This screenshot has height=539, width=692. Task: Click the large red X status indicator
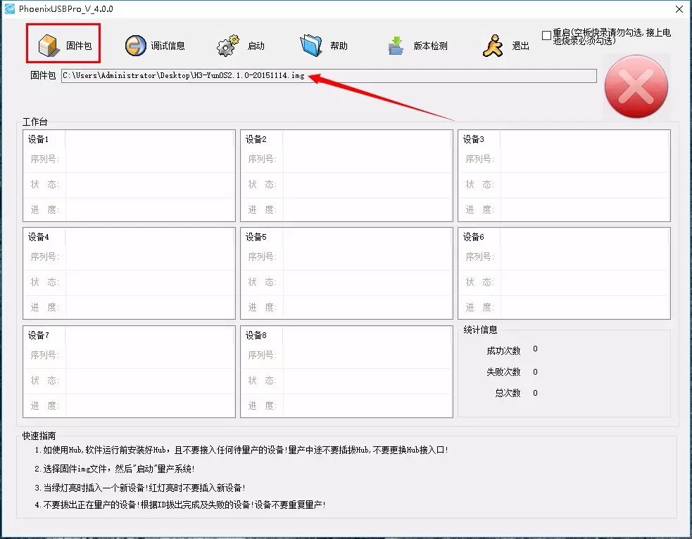coord(636,87)
